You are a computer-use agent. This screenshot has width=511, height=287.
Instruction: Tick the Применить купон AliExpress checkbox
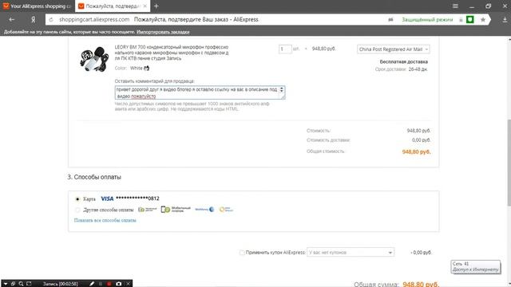tap(242, 253)
